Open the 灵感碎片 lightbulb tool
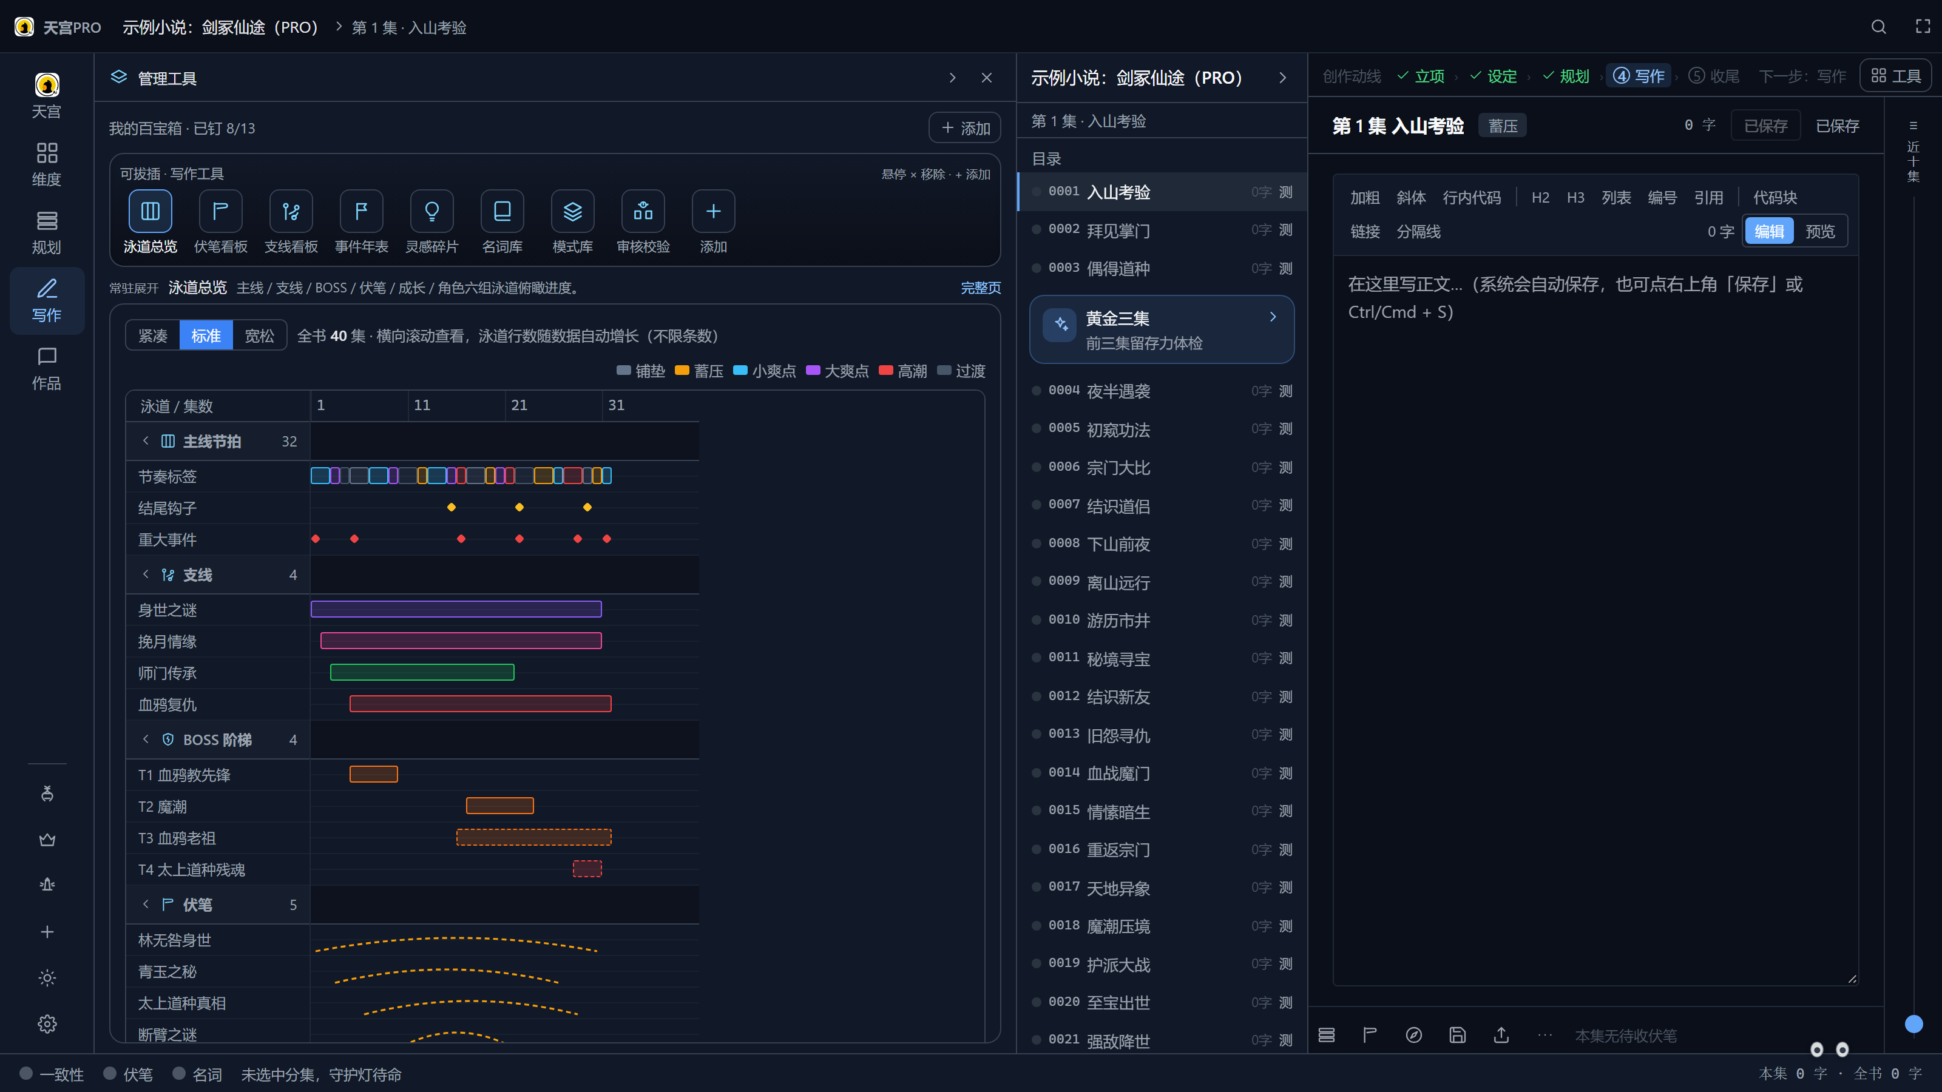This screenshot has width=1942, height=1092. pyautogui.click(x=432, y=211)
